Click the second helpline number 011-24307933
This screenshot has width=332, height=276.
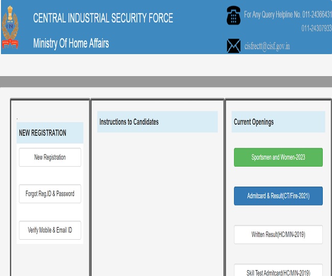click(316, 28)
